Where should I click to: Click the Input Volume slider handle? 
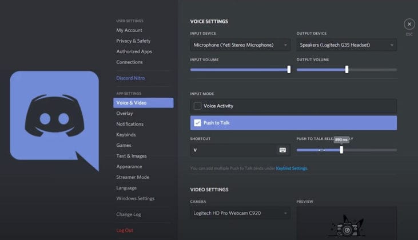pos(289,70)
